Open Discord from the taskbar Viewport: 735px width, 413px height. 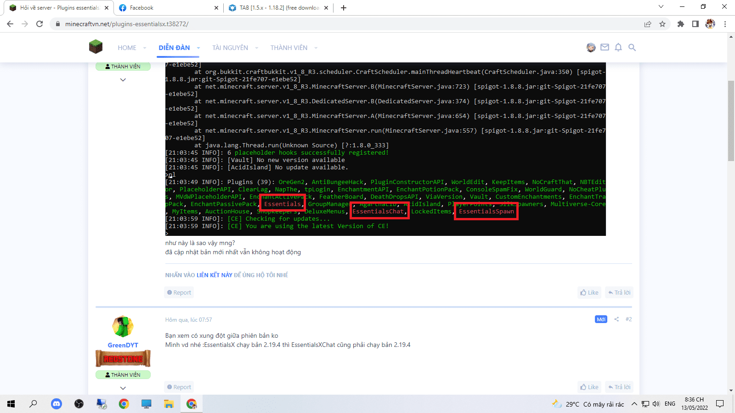[x=57, y=404]
